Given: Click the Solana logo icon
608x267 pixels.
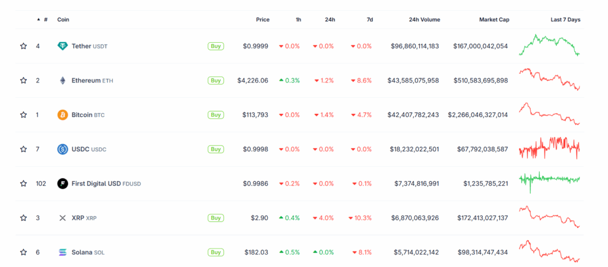Looking at the screenshot, I should point(62,252).
